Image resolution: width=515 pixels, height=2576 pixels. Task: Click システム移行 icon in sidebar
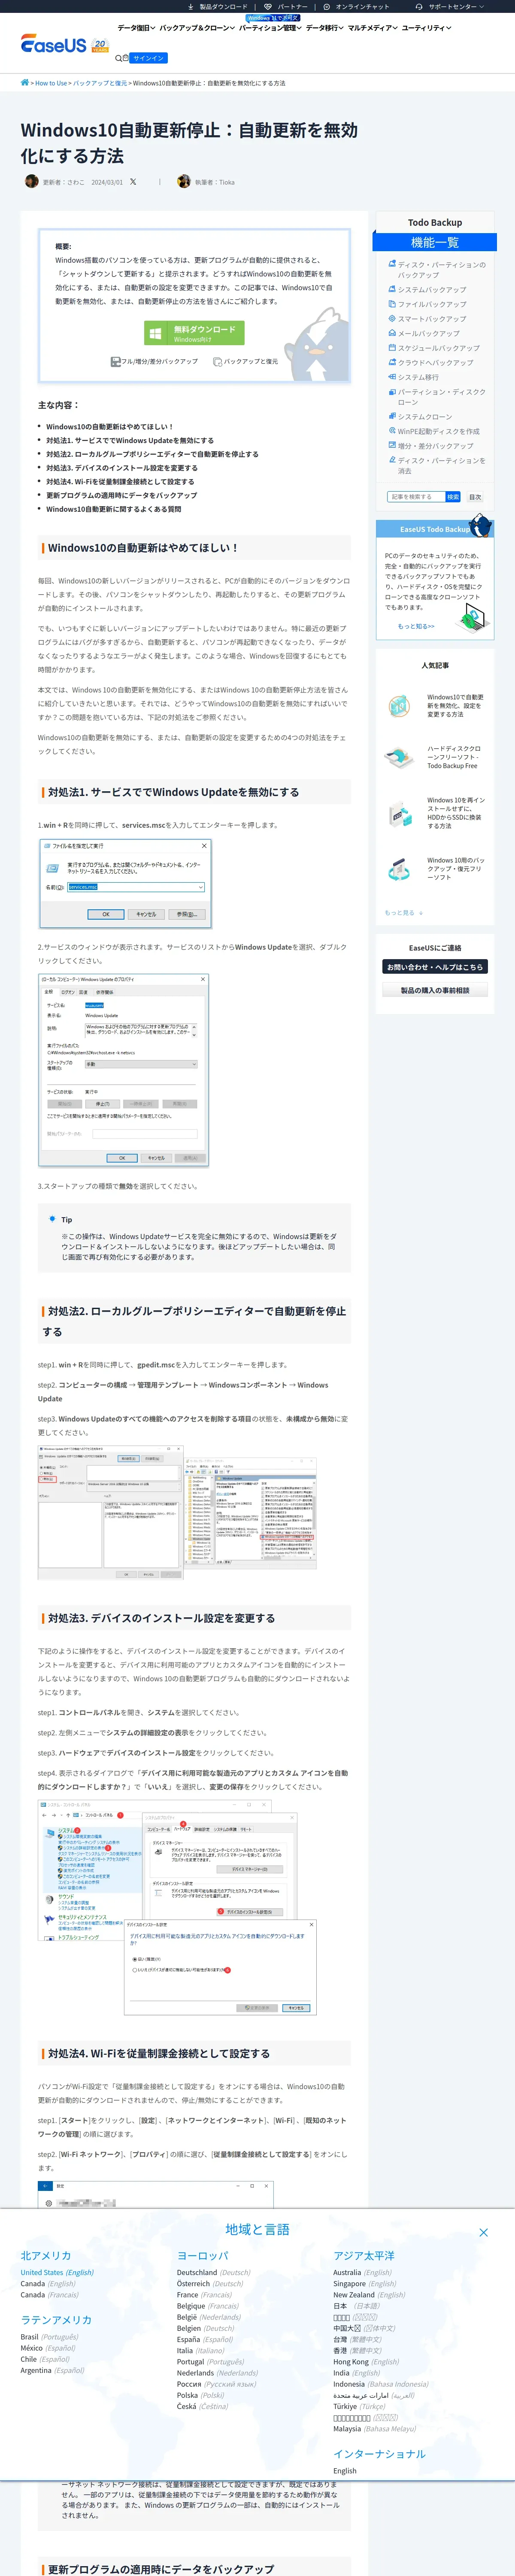pos(392,377)
